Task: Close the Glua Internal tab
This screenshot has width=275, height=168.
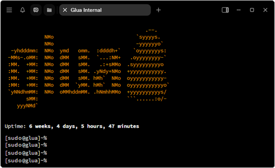Action: click(x=65, y=10)
